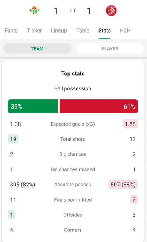Open the Girona team crest
The image size is (147, 242).
point(111,11)
